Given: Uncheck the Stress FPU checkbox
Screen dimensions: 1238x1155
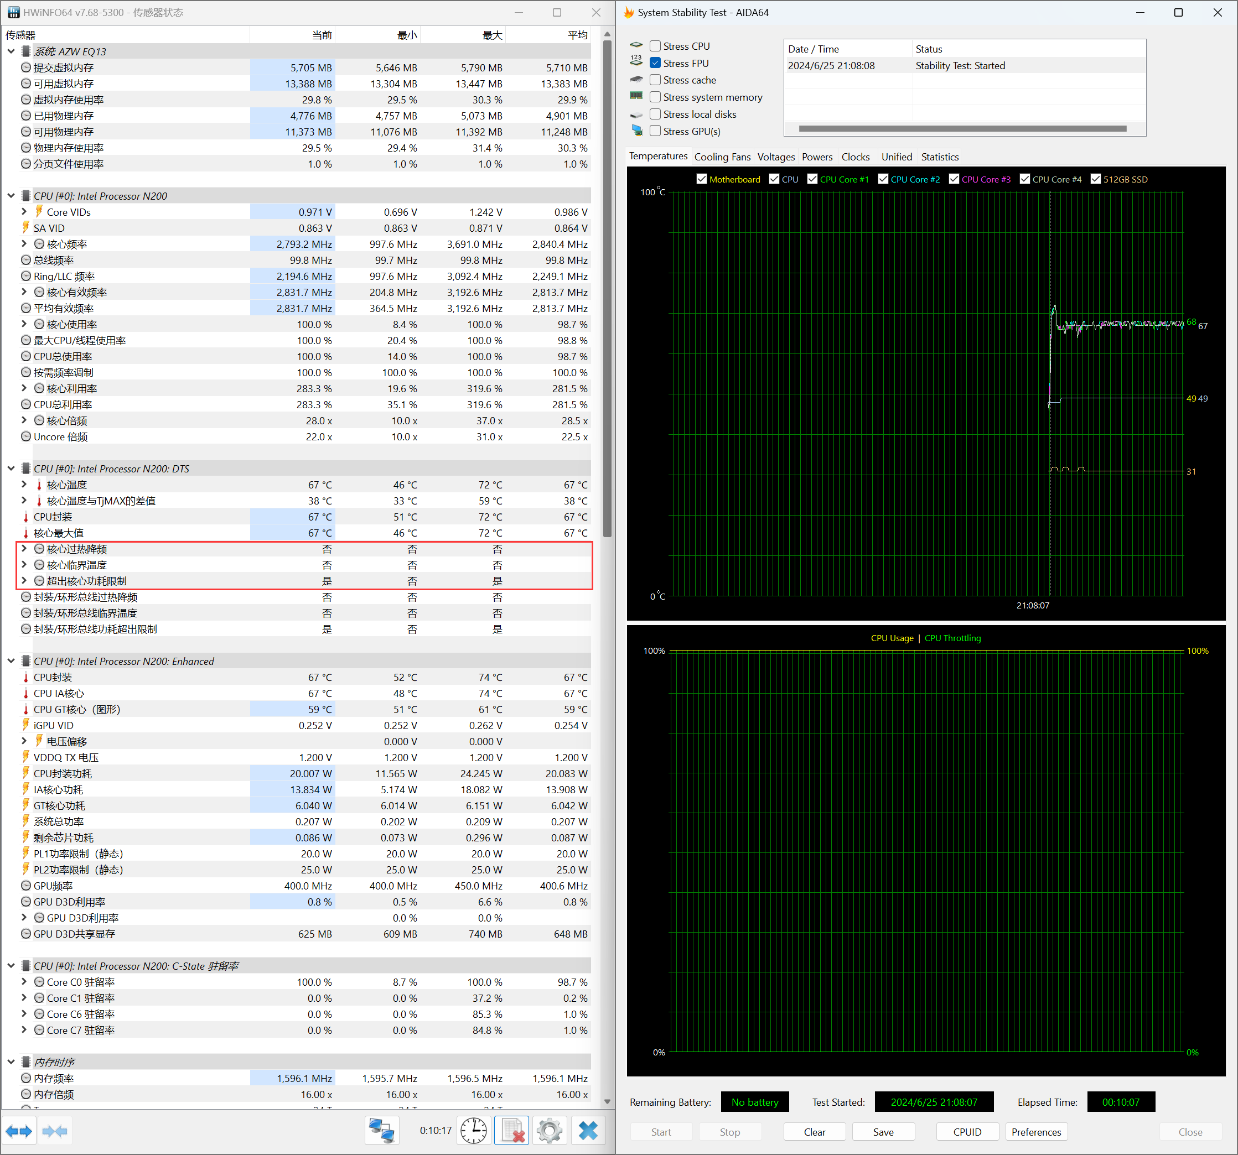Looking at the screenshot, I should click(655, 63).
